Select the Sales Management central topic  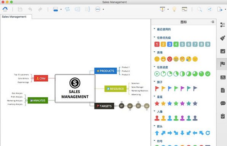[75, 89]
